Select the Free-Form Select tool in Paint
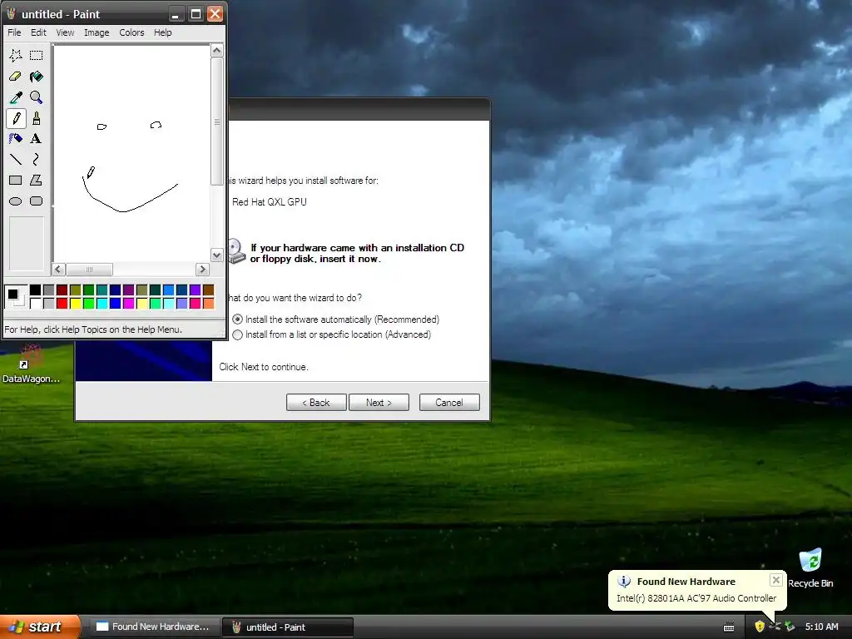Screen dimensions: 852x639 (16, 56)
